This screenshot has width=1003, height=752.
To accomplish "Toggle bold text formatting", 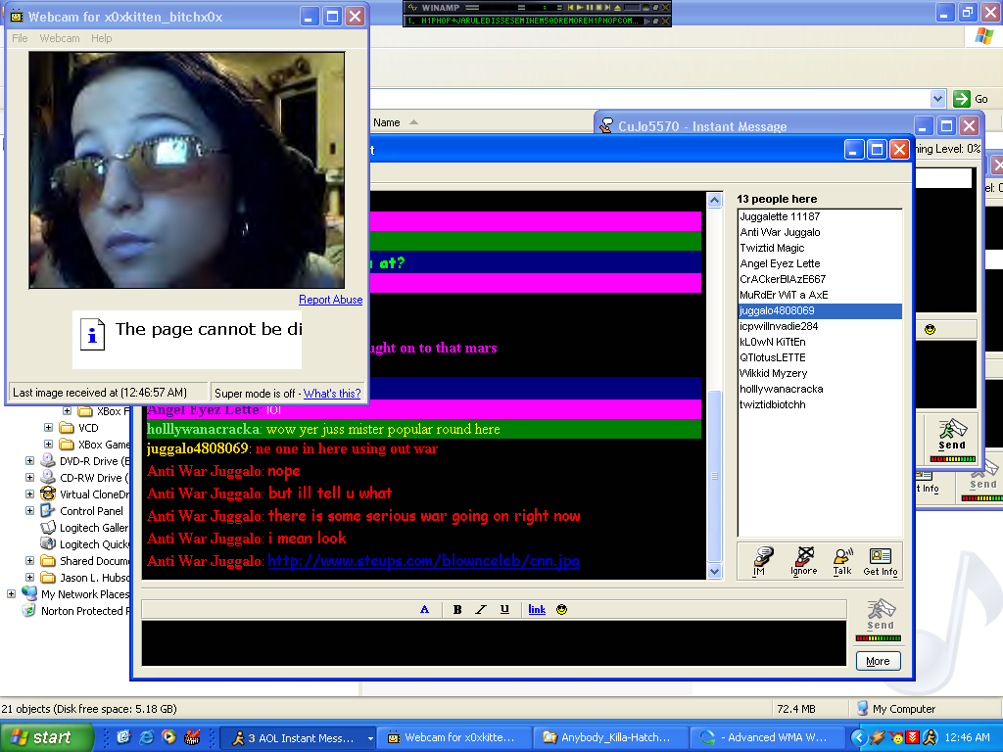I will click(x=456, y=609).
